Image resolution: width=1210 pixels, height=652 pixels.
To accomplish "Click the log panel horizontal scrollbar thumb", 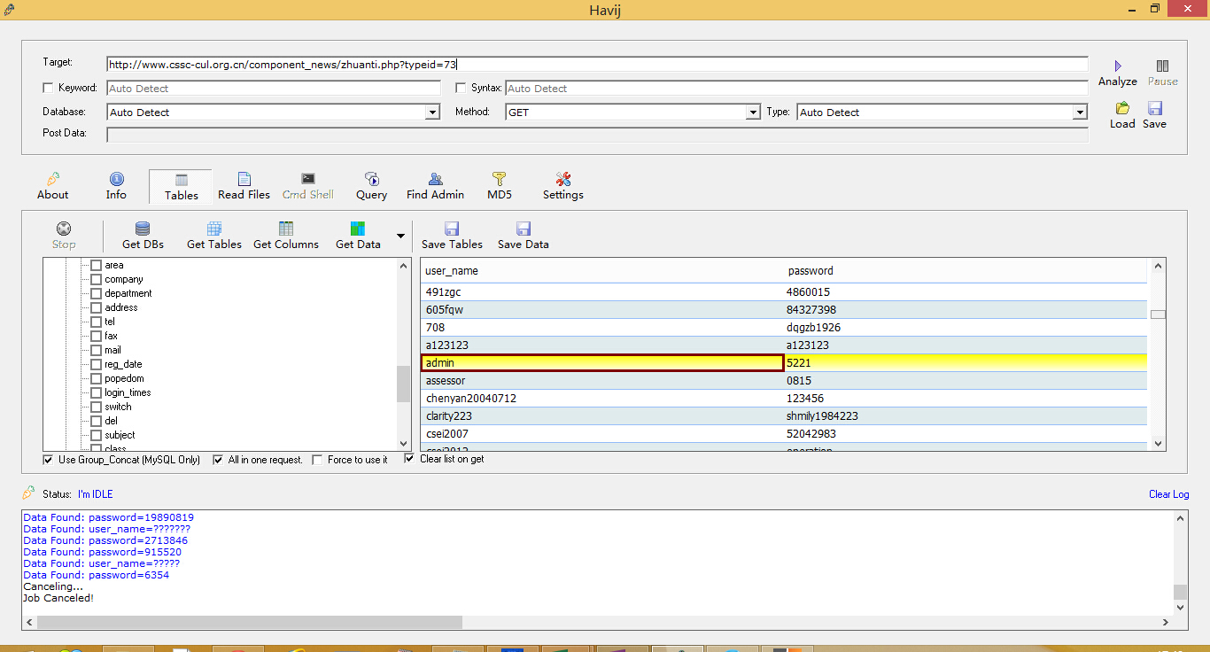I will tap(250, 623).
